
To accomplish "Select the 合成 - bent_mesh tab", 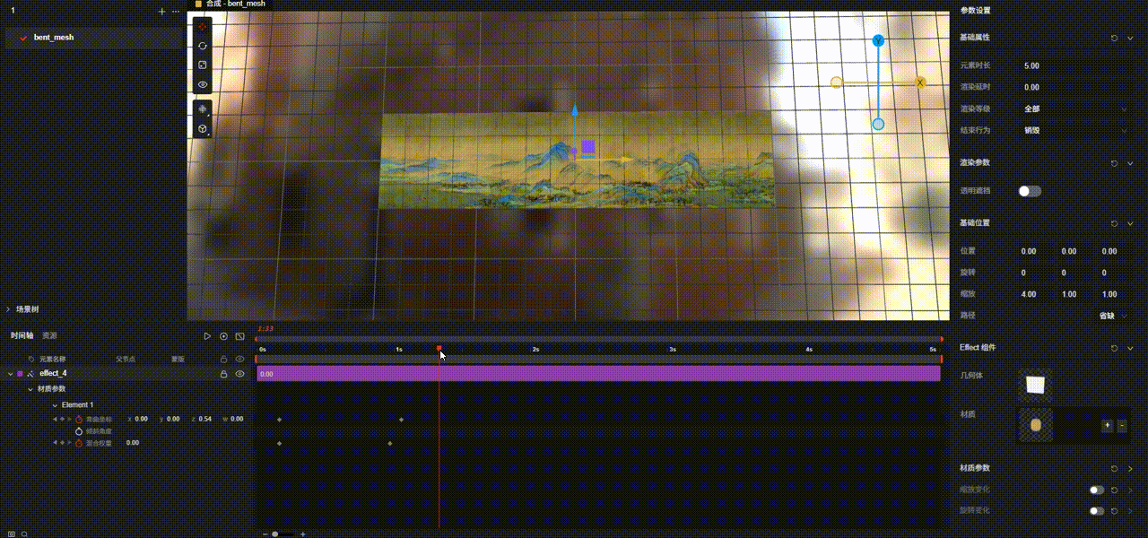I will click(230, 4).
